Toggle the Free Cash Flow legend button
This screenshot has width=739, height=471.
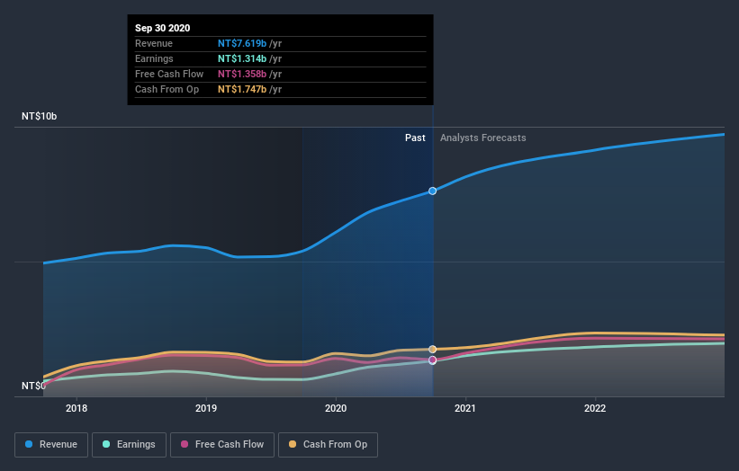coord(222,445)
